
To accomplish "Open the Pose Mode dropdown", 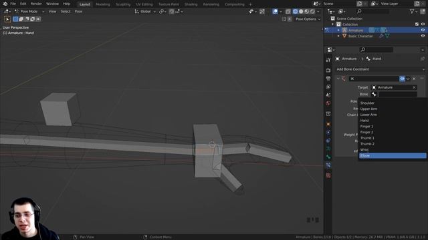I will coord(29,11).
